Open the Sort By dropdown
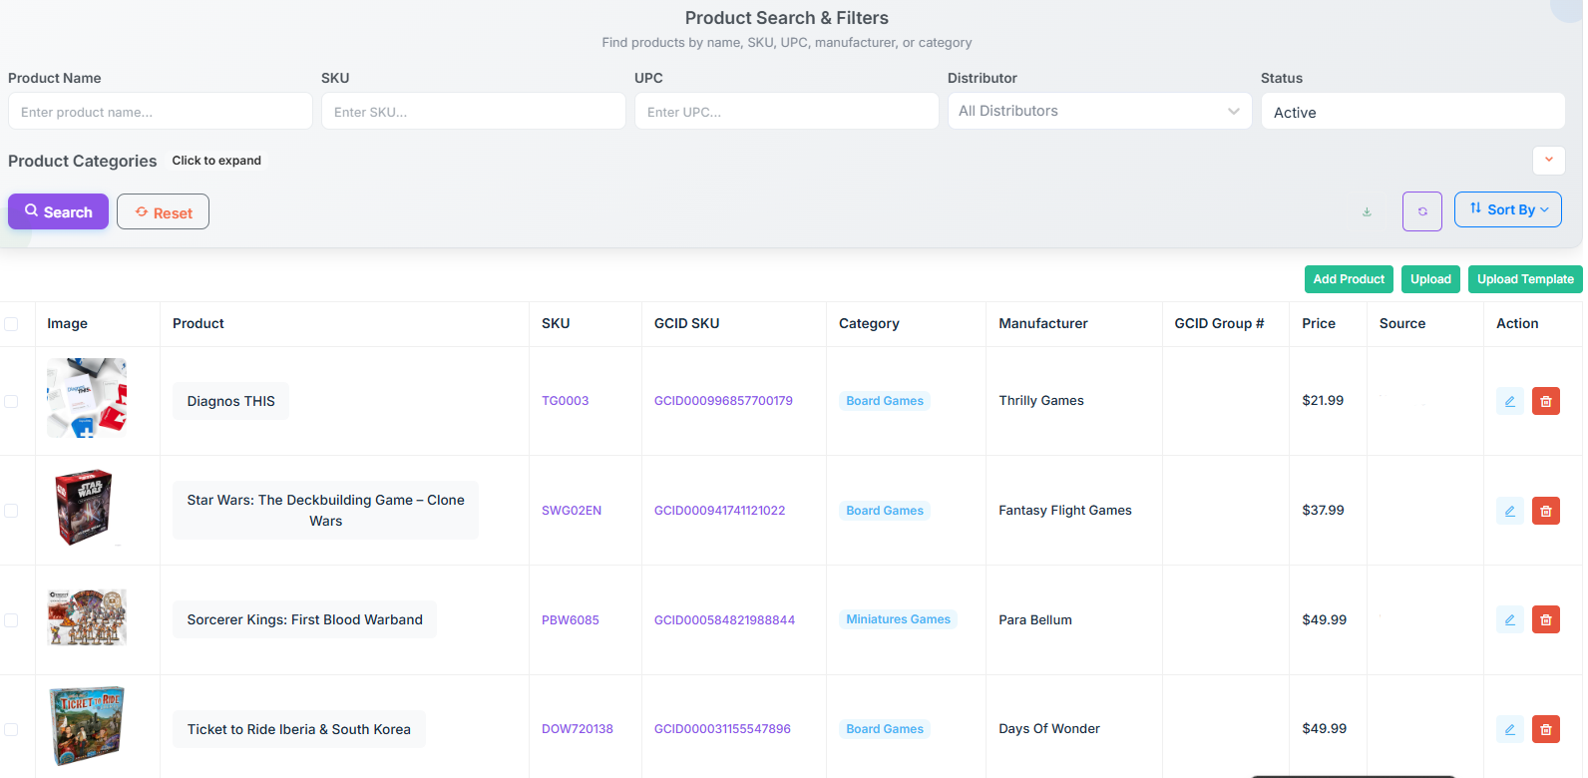Image resolution: width=1588 pixels, height=778 pixels. click(1507, 209)
